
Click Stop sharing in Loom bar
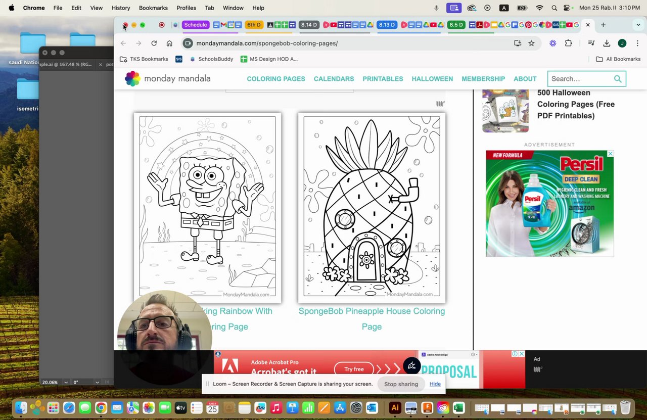(401, 384)
